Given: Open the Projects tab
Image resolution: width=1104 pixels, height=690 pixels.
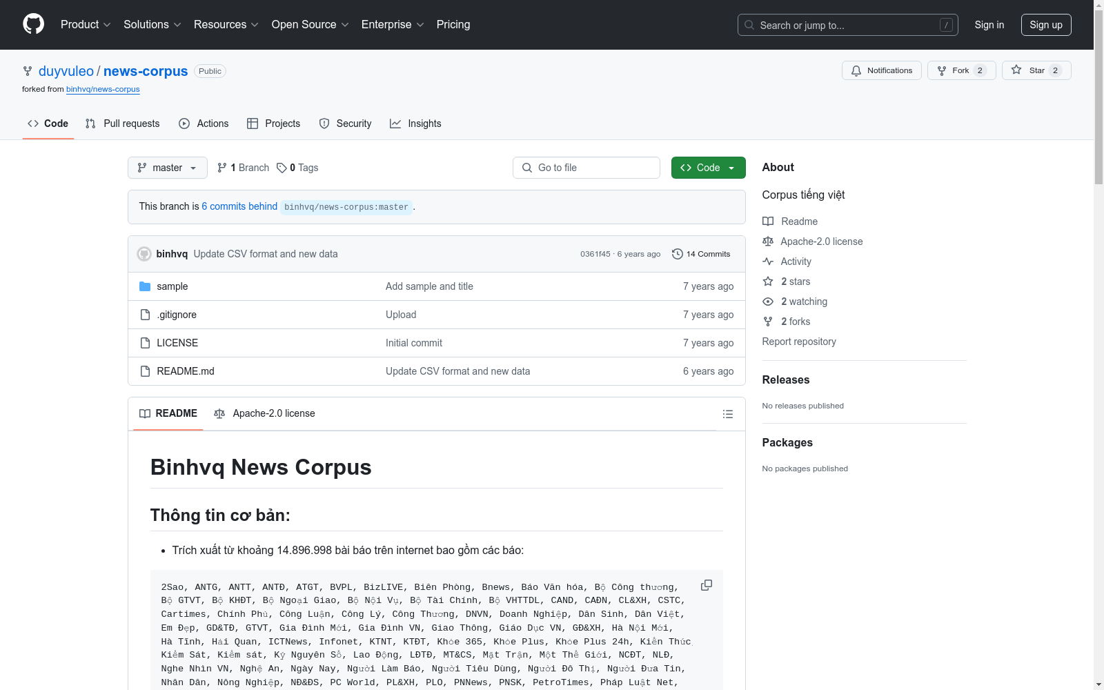Looking at the screenshot, I should pos(274,124).
